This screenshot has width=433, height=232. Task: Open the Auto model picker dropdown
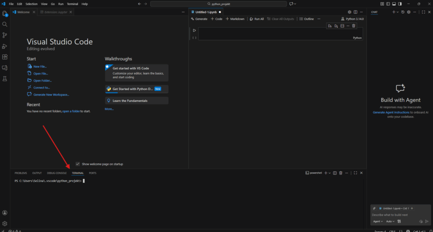point(390,221)
